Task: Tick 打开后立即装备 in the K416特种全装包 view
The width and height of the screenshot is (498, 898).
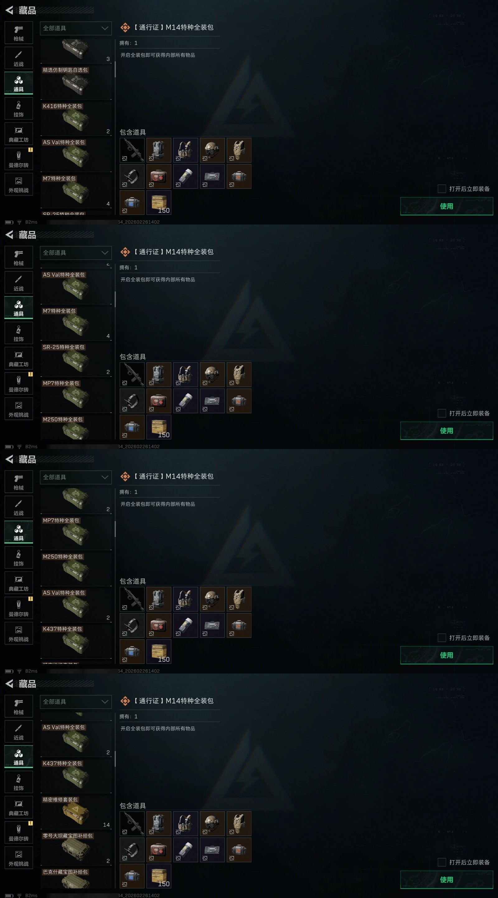Action: pos(442,189)
